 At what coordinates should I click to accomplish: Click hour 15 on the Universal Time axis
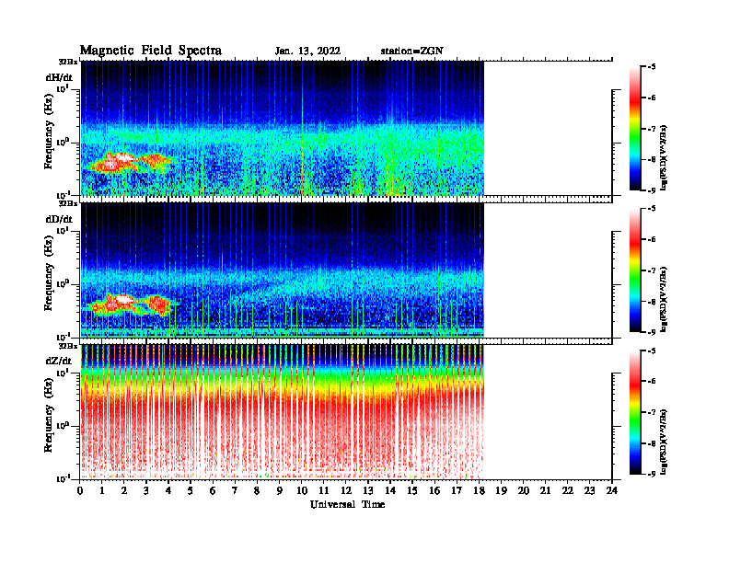pos(412,491)
